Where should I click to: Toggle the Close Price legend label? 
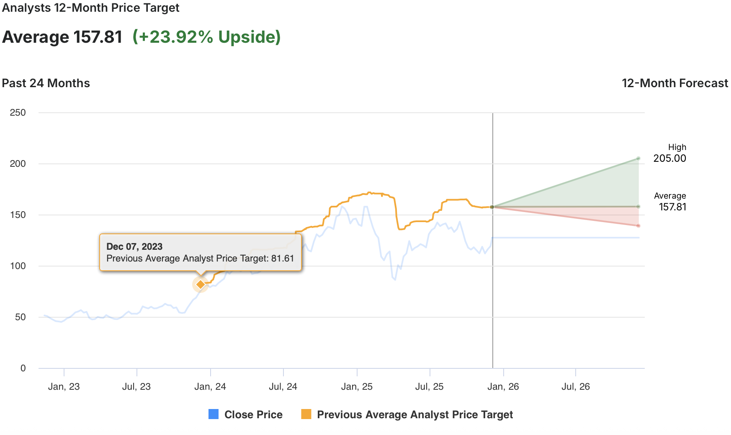coord(253,414)
